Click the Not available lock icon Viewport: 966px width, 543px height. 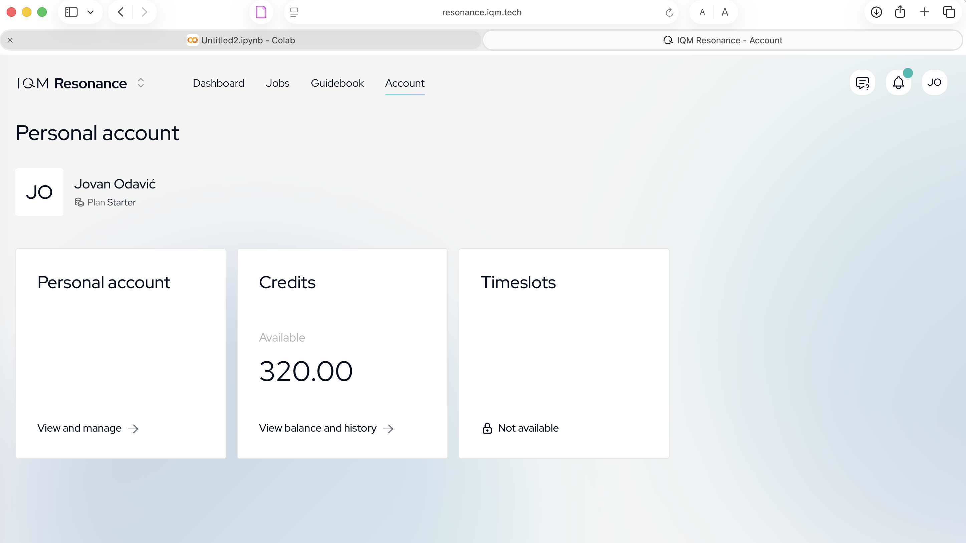tap(487, 428)
